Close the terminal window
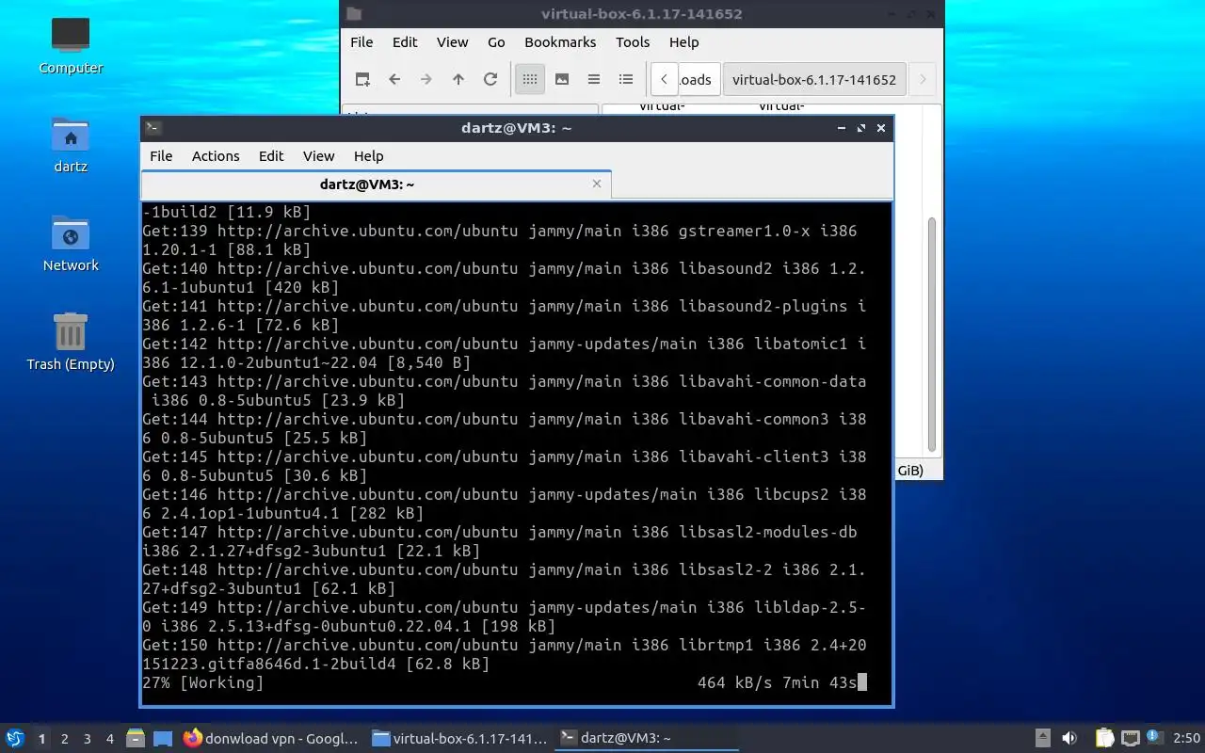The width and height of the screenshot is (1205, 753). pyautogui.click(x=881, y=128)
